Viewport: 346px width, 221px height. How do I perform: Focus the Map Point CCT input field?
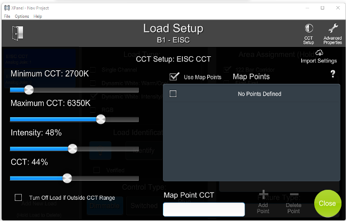(x=204, y=209)
